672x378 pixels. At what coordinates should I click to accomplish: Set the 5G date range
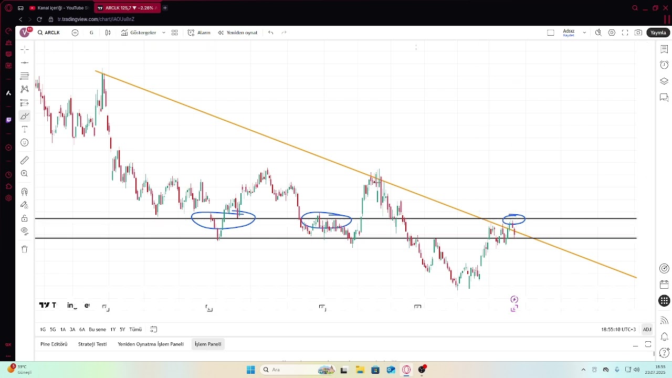[x=53, y=330]
